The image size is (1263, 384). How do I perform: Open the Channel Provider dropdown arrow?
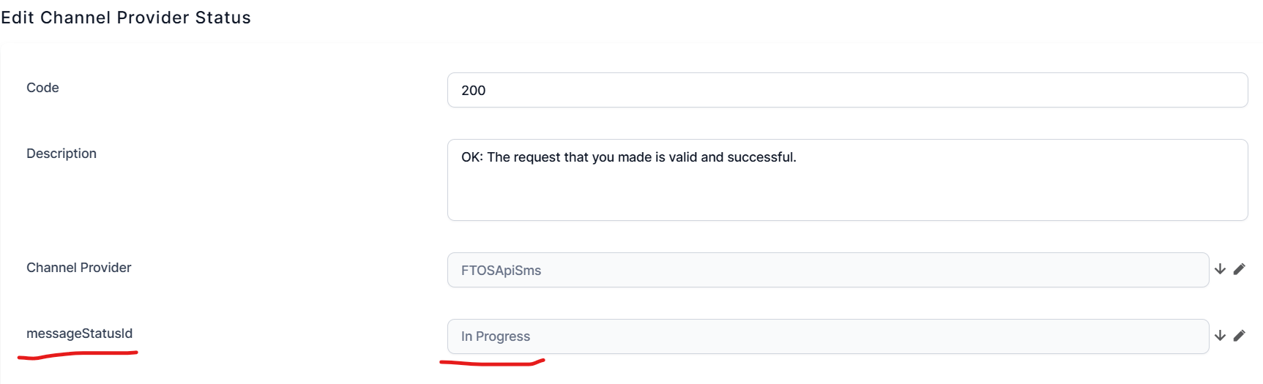(x=1220, y=269)
